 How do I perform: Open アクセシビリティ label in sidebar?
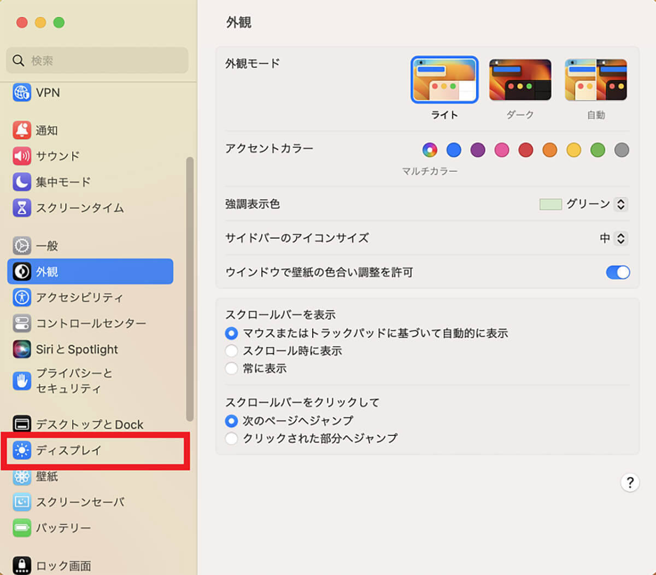(x=80, y=297)
